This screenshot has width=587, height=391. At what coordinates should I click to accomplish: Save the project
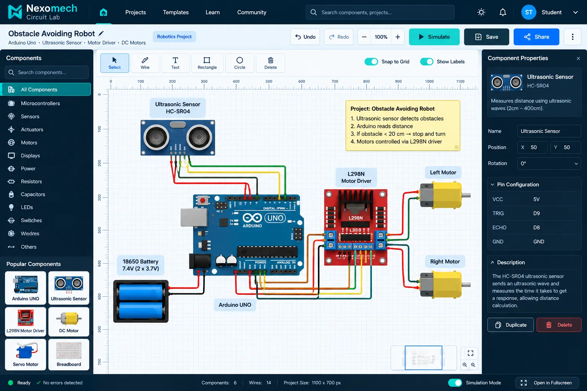(486, 37)
